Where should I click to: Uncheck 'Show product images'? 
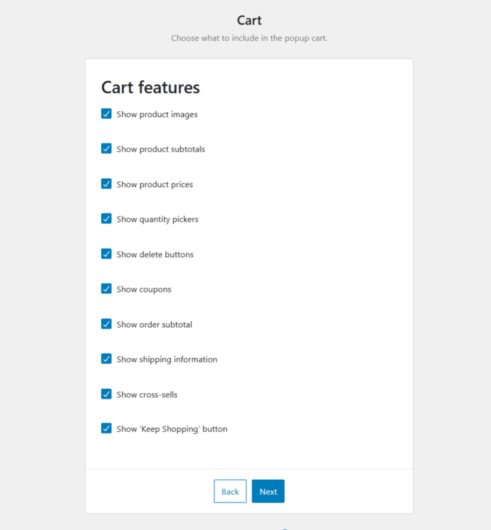coord(106,113)
